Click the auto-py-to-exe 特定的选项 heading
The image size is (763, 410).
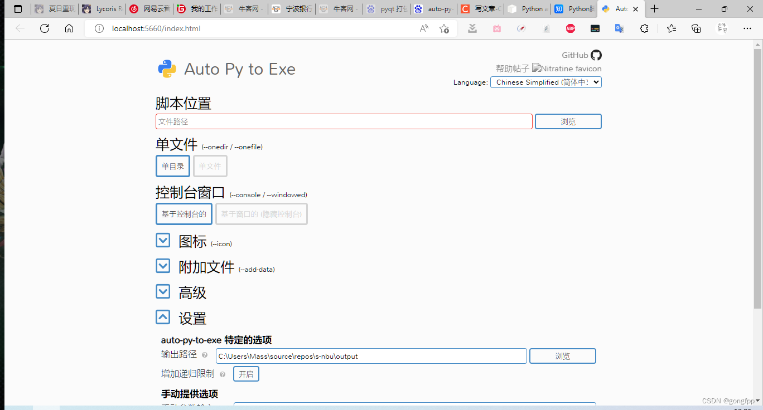coord(216,340)
